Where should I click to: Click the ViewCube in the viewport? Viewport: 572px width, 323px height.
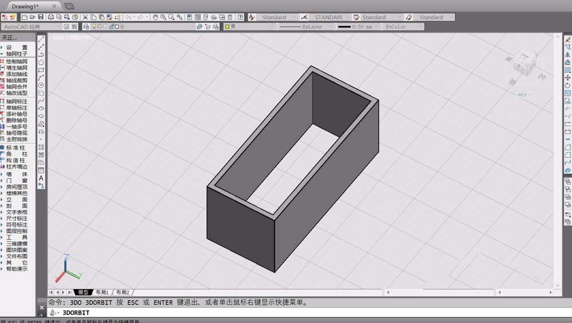click(x=525, y=63)
